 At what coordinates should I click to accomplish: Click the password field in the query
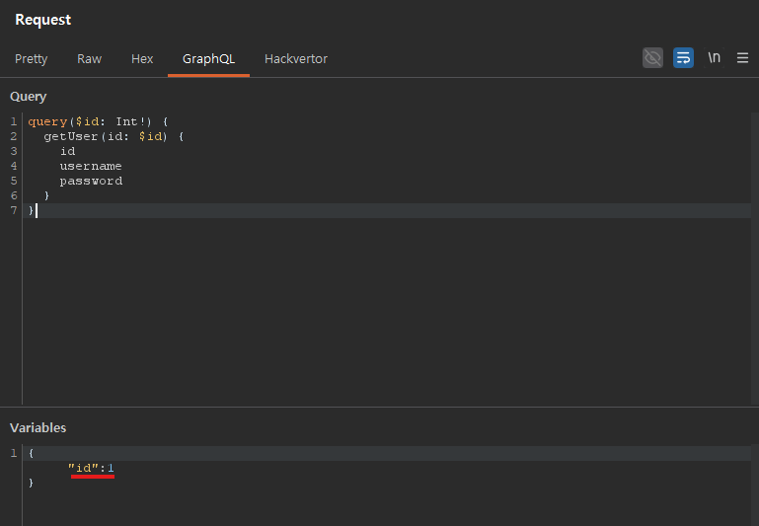pyautogui.click(x=91, y=181)
